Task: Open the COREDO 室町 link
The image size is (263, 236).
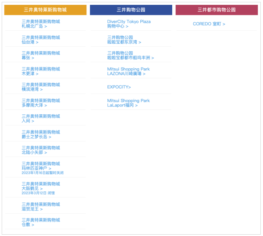Action: click(x=209, y=24)
